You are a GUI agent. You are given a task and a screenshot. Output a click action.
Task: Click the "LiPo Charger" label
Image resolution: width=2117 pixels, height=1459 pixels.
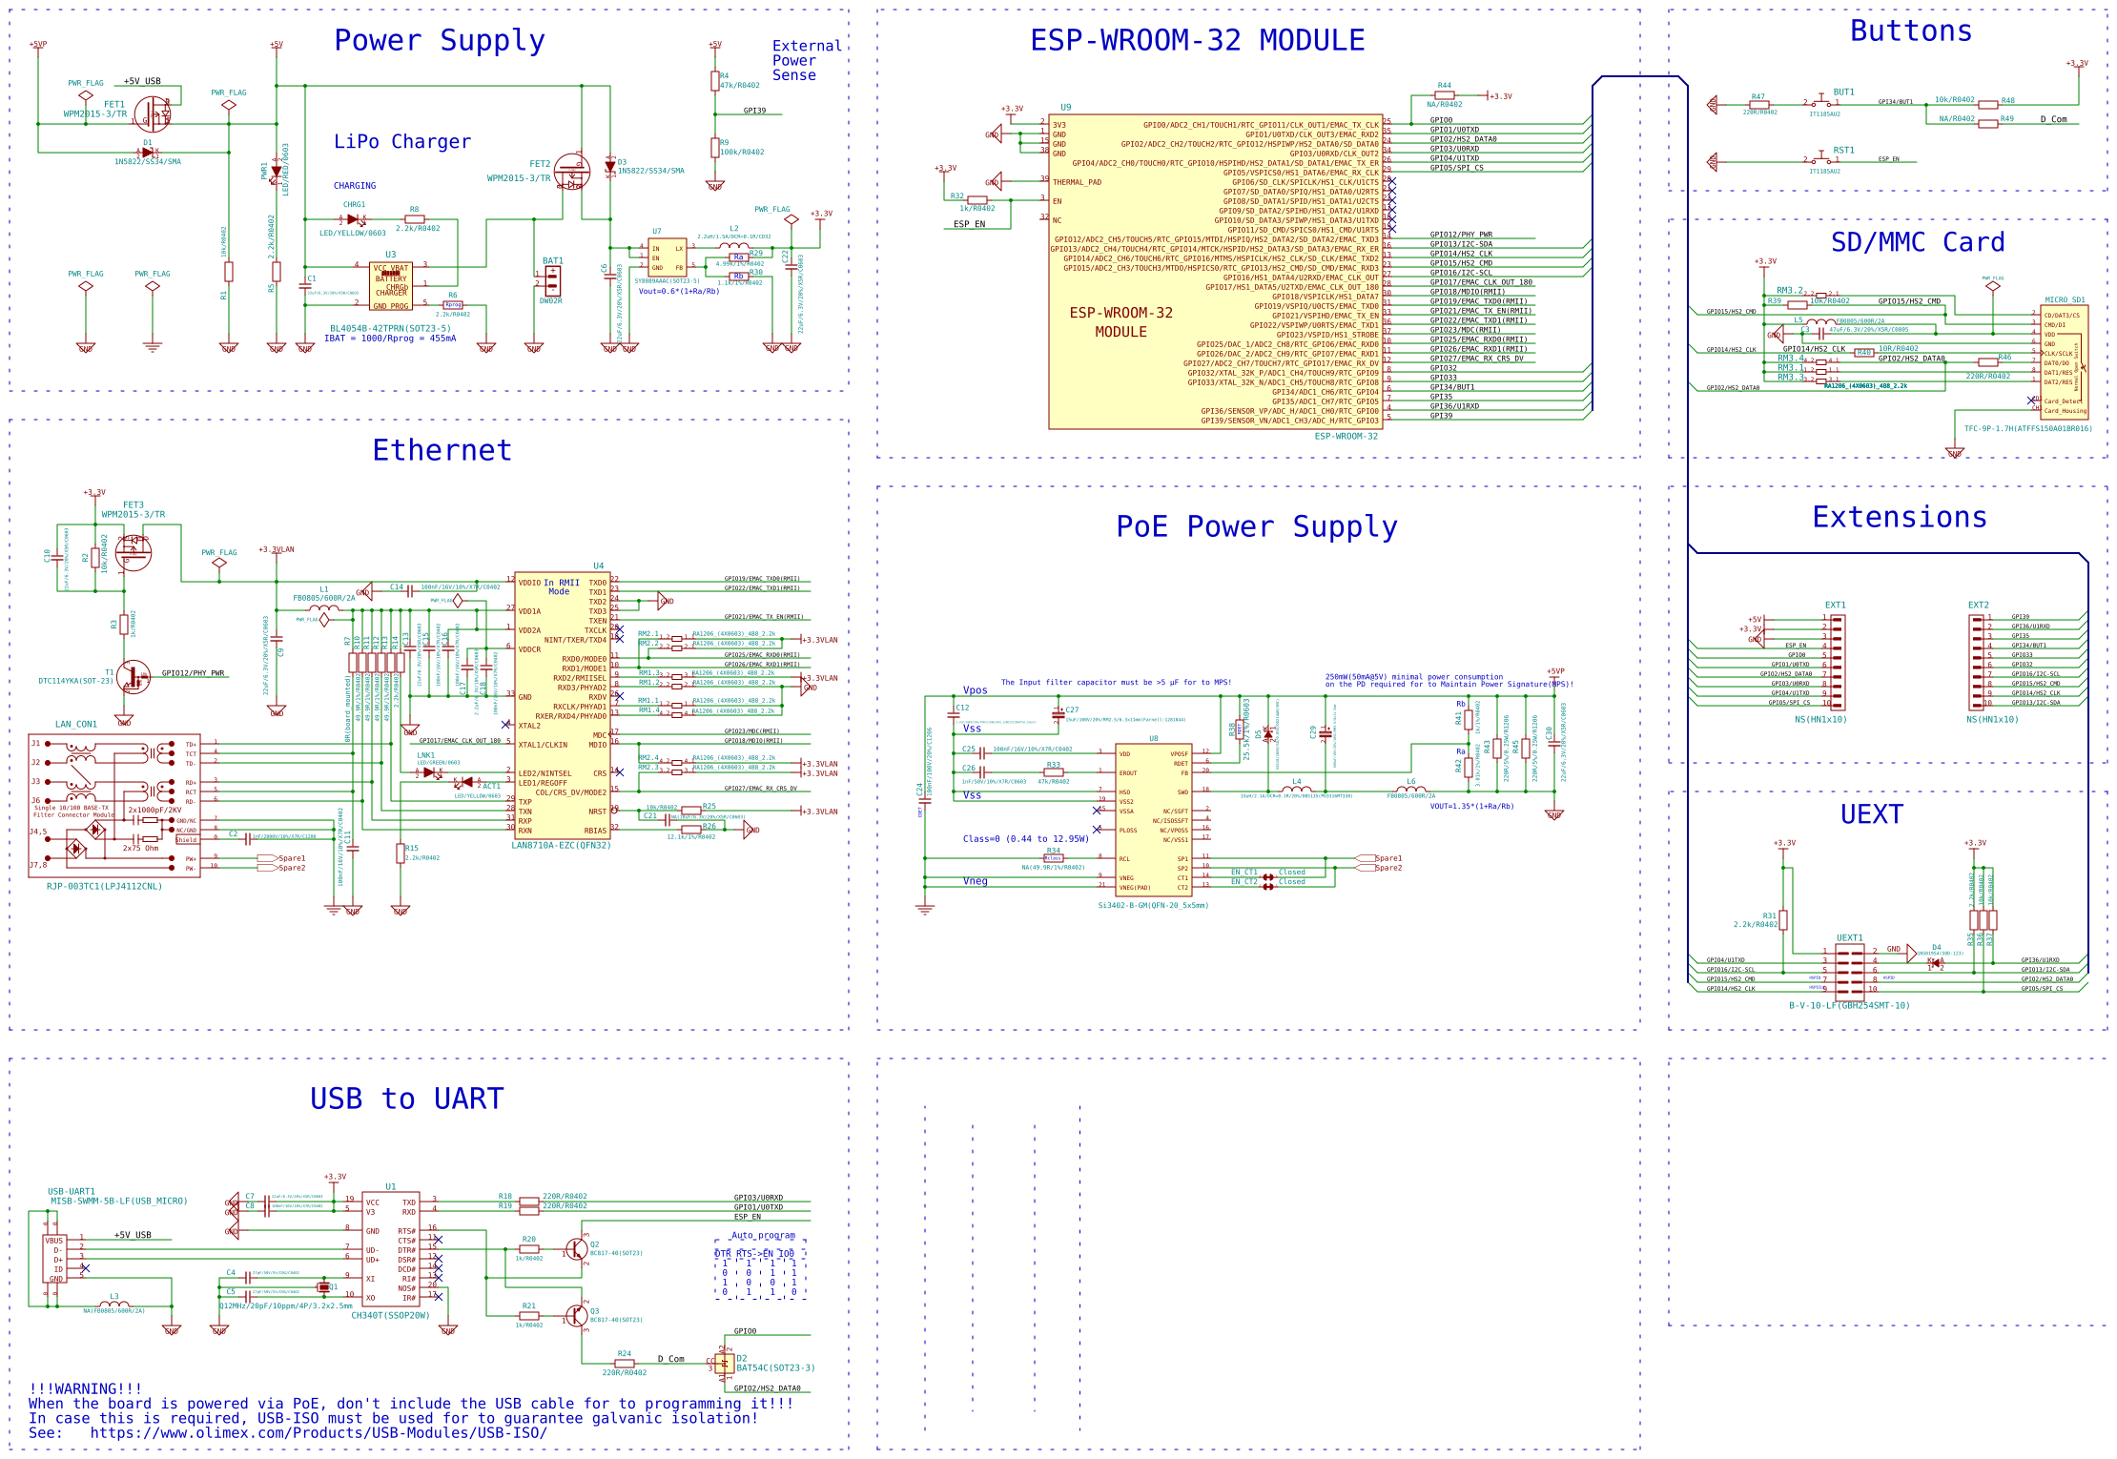point(401,142)
